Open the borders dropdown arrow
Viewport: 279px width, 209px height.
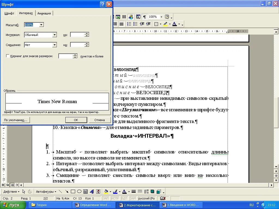[x=161, y=24]
